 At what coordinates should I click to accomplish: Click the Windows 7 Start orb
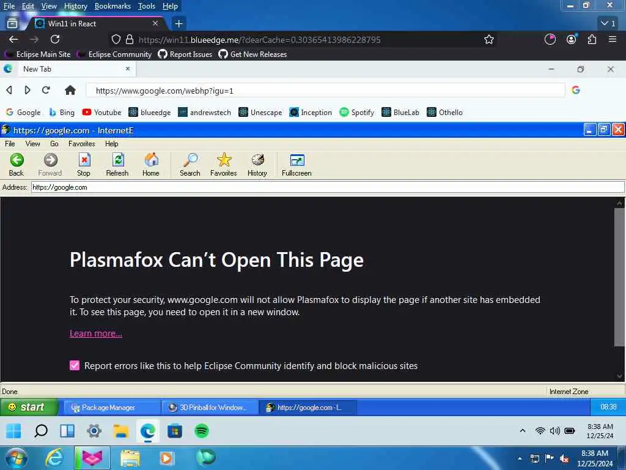(16, 458)
